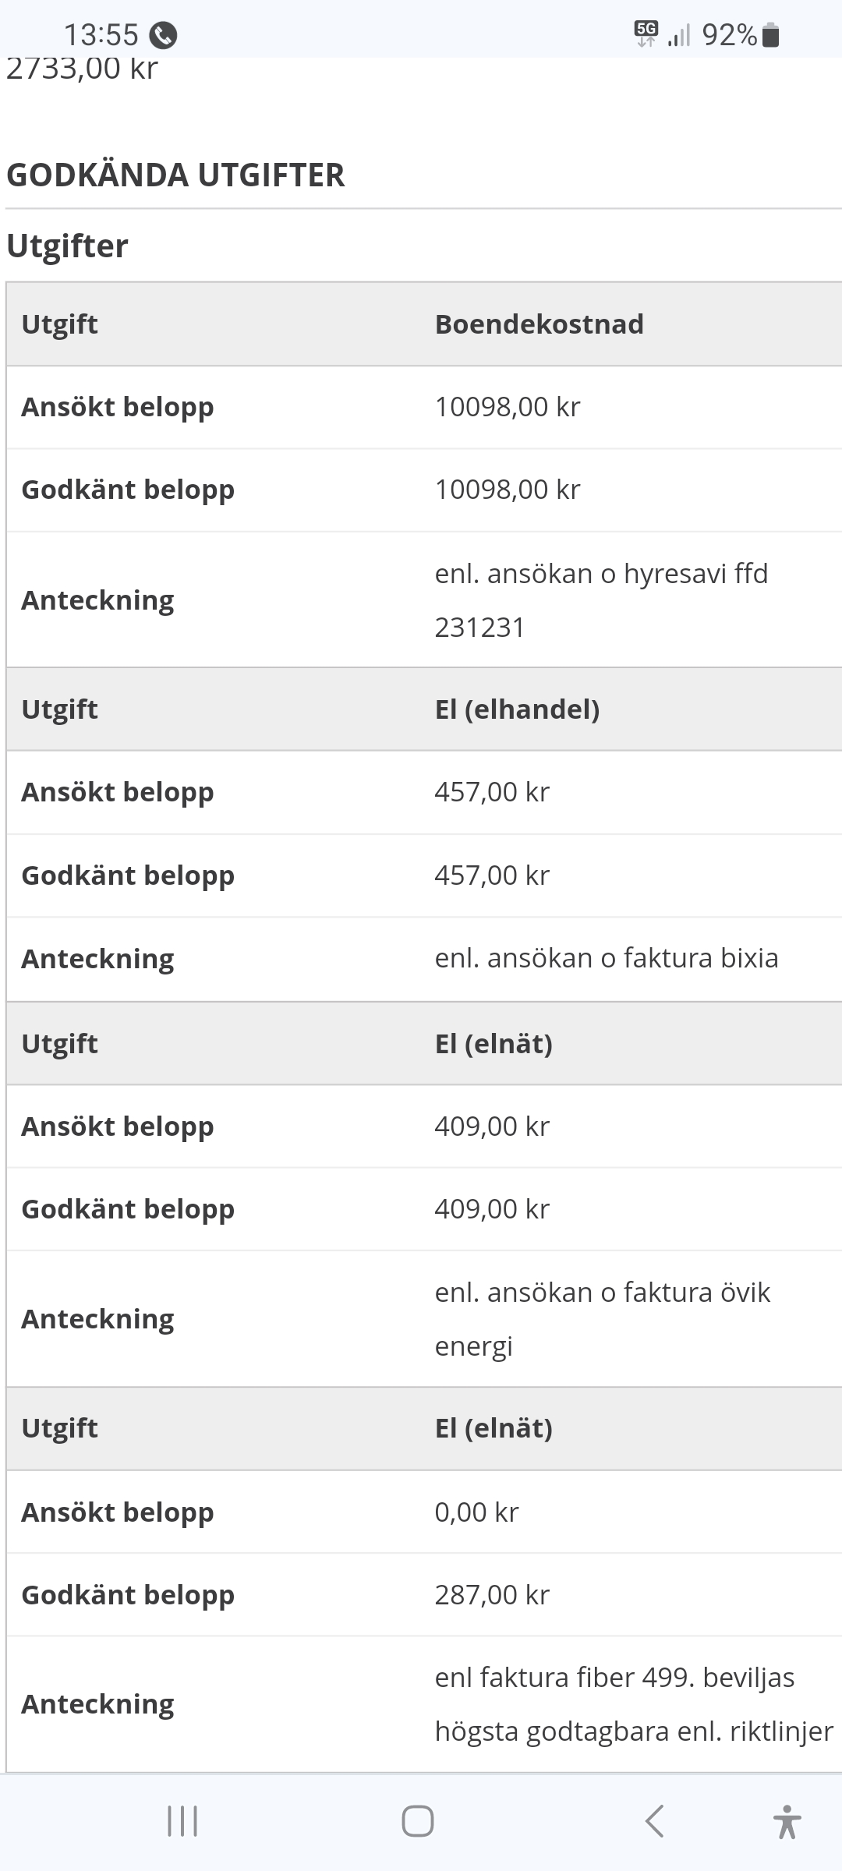Tap the Utgifter subheading
The image size is (842, 1871).
click(67, 246)
